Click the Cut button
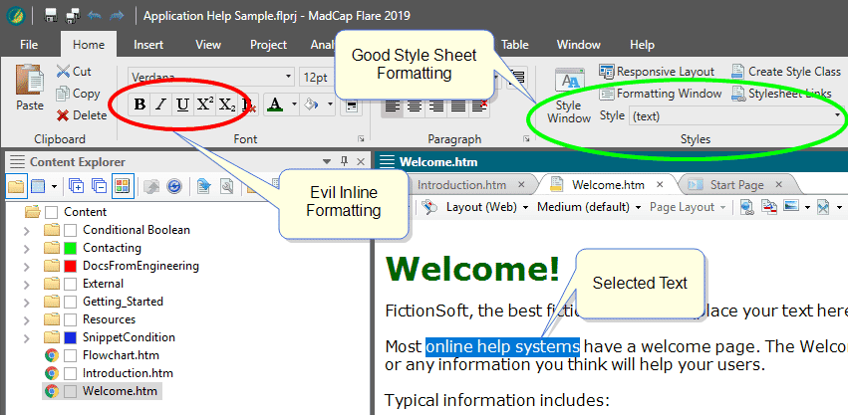The width and height of the screenshot is (848, 415). tap(74, 72)
